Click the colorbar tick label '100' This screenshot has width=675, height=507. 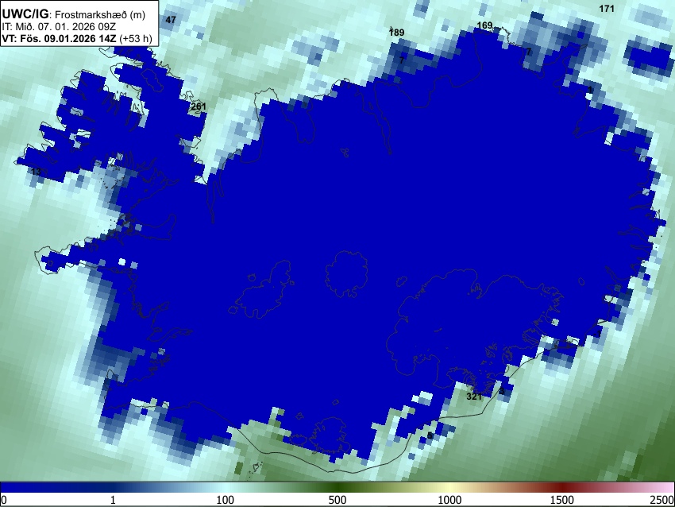[225, 500]
